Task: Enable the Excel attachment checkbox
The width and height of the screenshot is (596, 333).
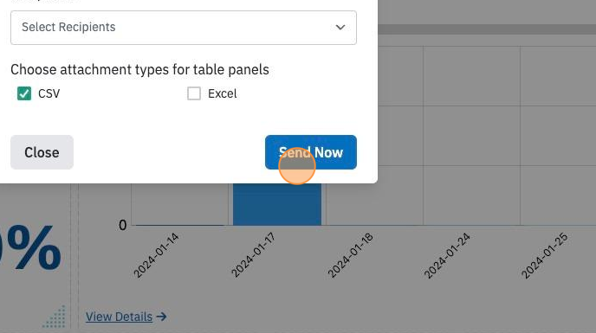Action: (x=194, y=93)
